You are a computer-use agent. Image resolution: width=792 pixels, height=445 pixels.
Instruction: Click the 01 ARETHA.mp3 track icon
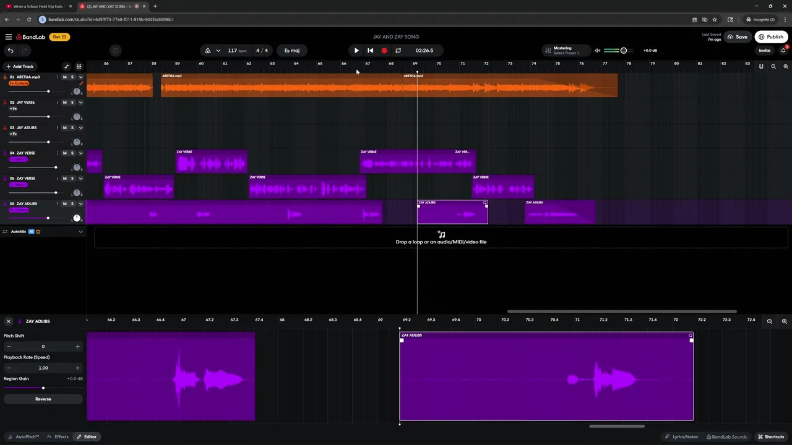click(5, 77)
